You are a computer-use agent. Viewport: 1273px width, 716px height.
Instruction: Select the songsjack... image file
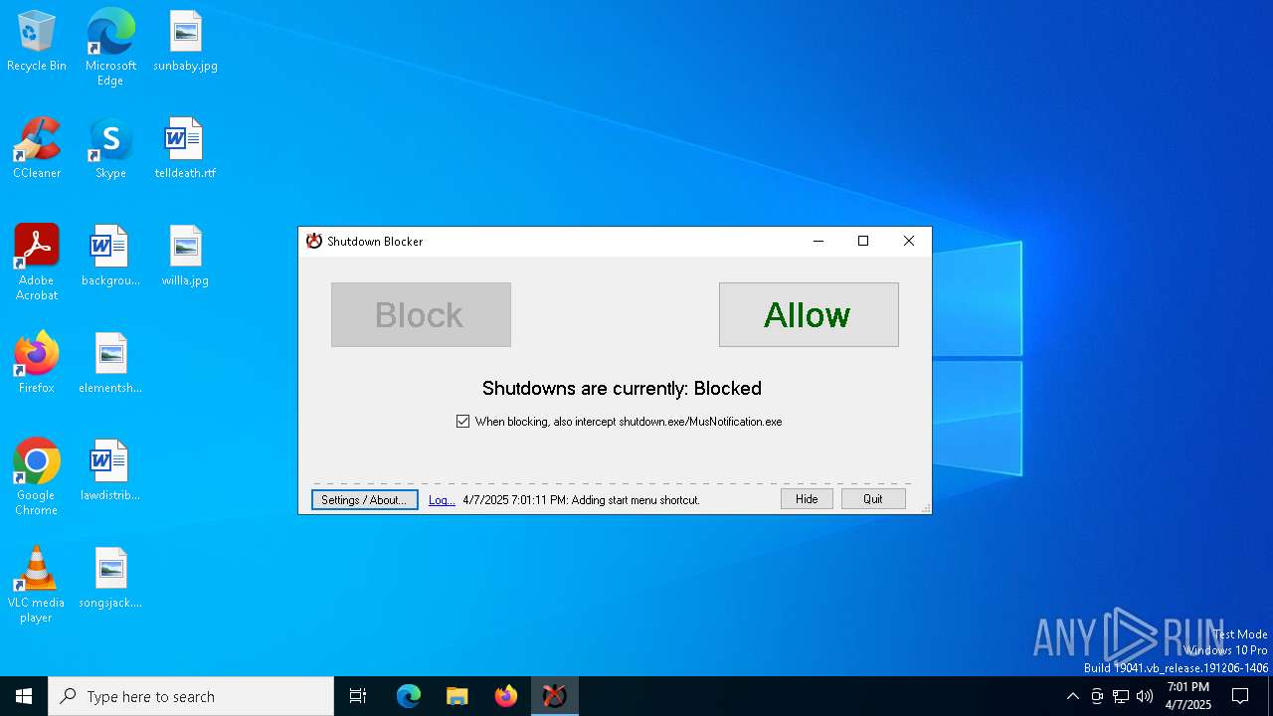(x=110, y=578)
